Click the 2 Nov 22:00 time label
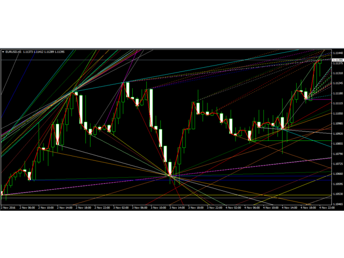Screen dimensions: 344x258 pos(102,207)
